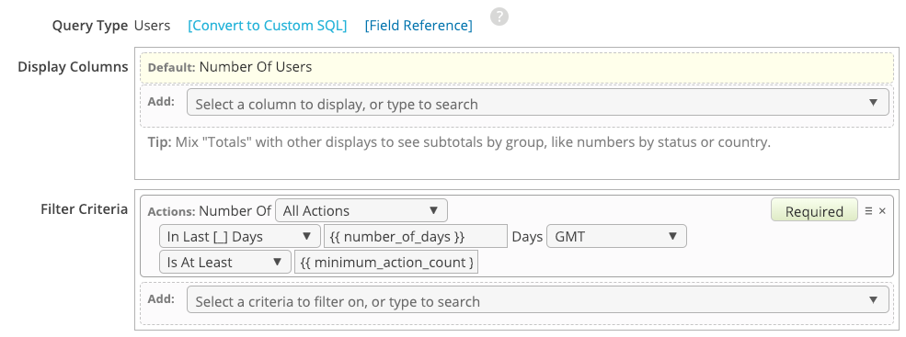This screenshot has height=337, width=906.
Task: Expand the In Last [_] Days dropdown
Action: 240,236
